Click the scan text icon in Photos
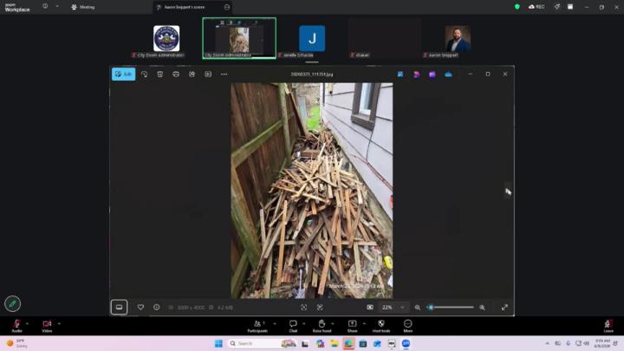 click(x=303, y=307)
